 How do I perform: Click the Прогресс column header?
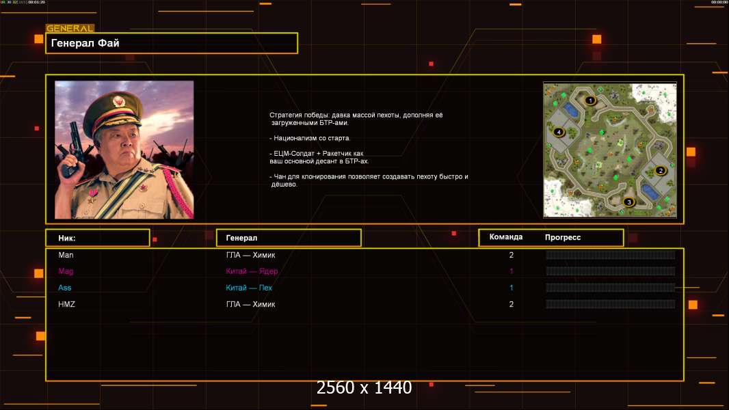[x=563, y=237]
